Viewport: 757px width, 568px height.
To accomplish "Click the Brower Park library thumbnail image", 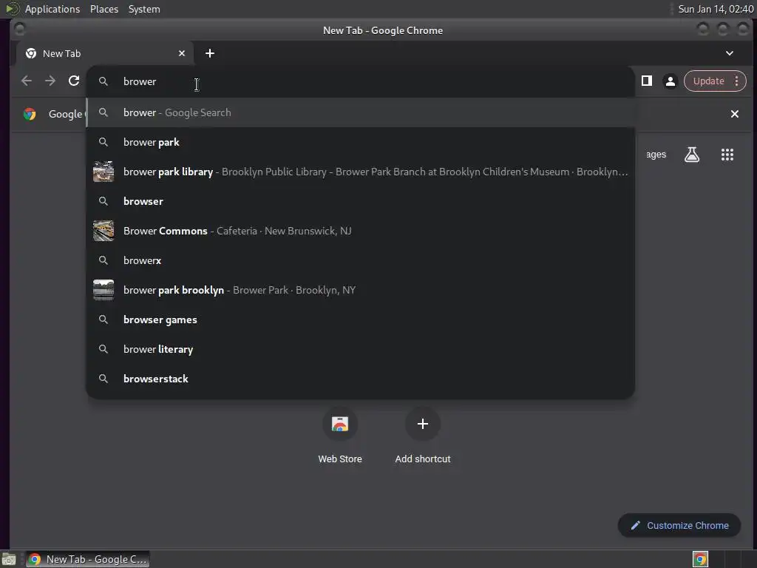I will pyautogui.click(x=103, y=172).
